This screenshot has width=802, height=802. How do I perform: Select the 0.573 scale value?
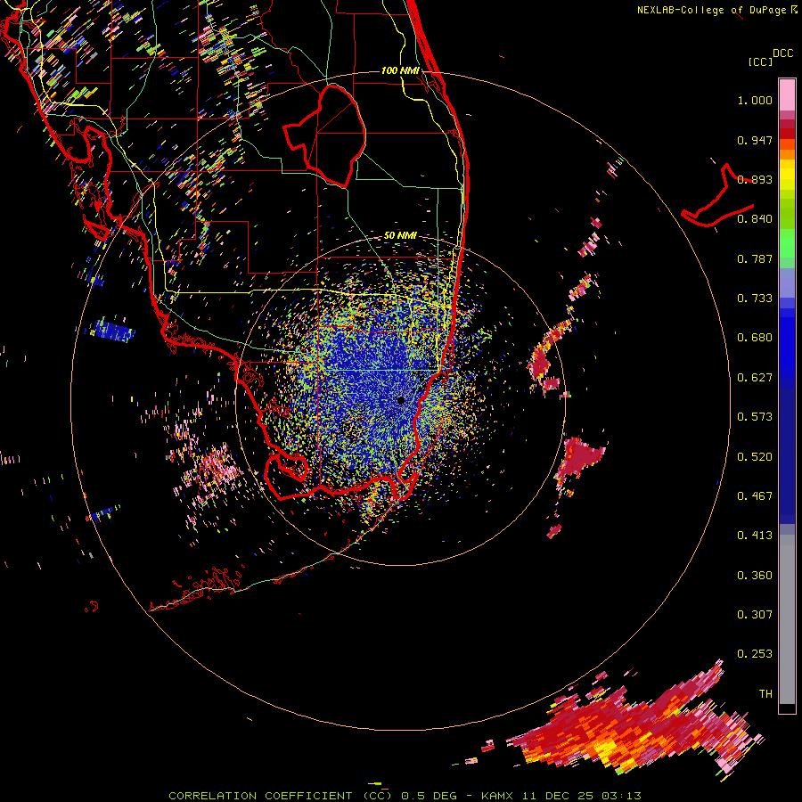coord(755,417)
